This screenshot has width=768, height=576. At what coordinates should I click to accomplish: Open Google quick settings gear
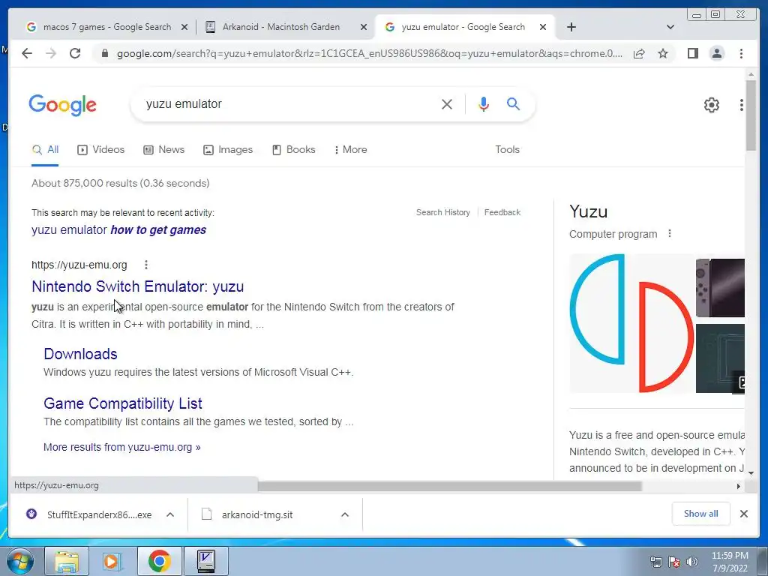click(711, 104)
